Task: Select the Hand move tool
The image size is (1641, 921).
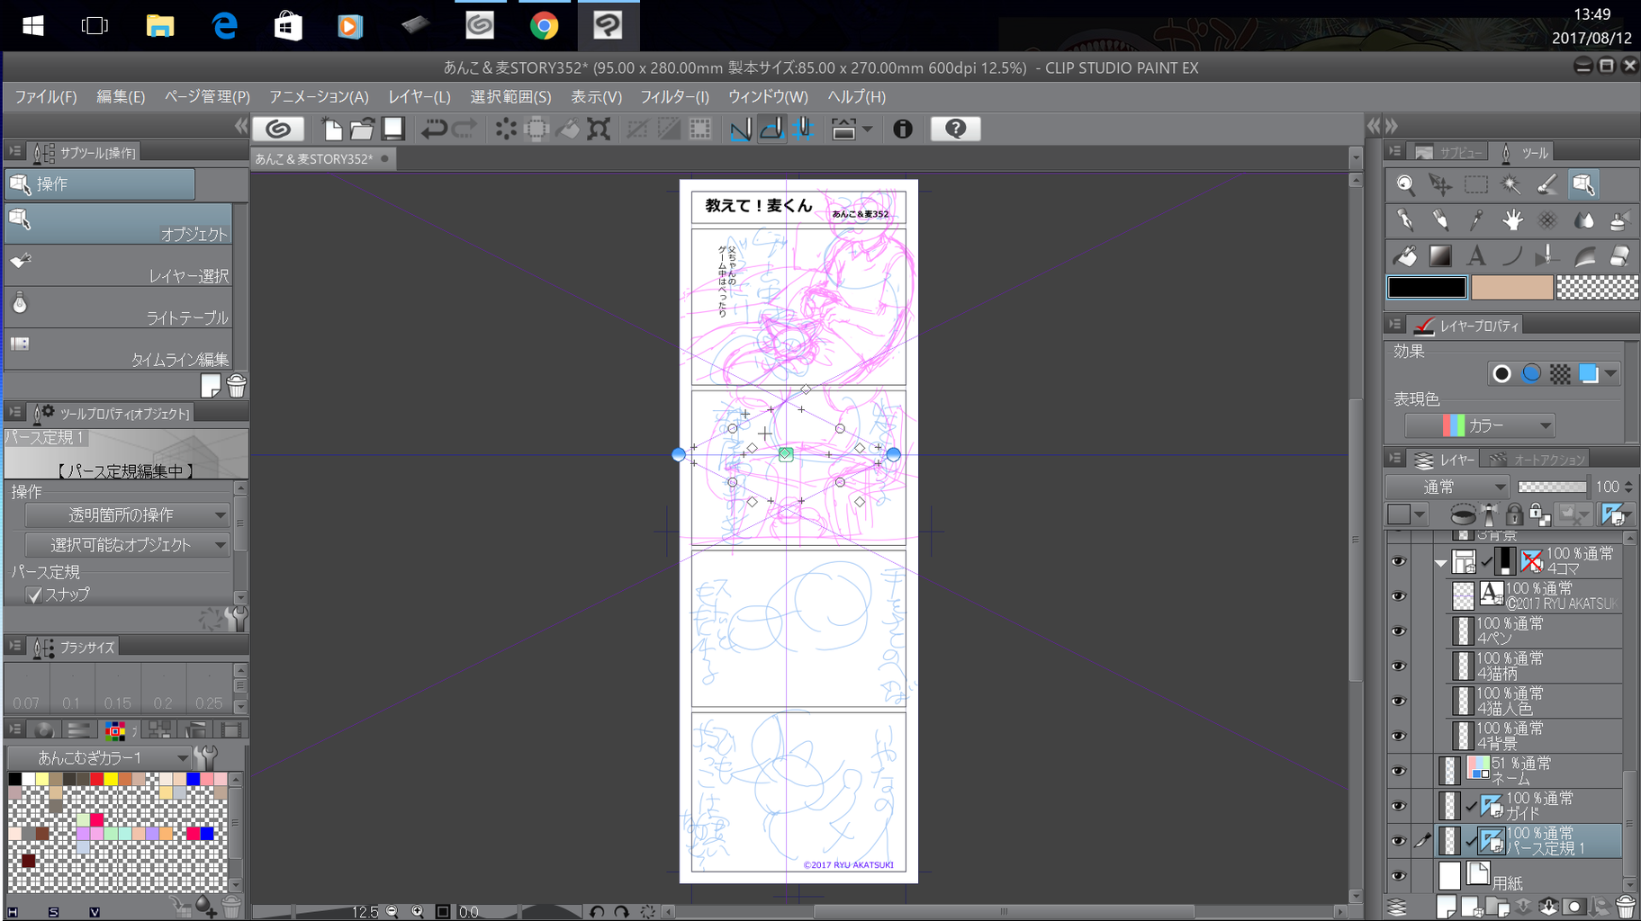Action: coord(1511,220)
